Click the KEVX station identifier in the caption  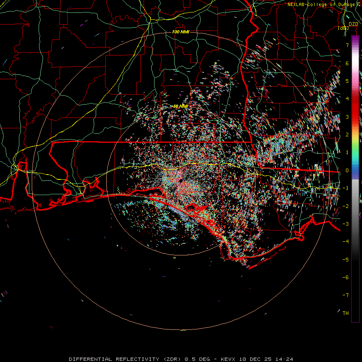229,359
